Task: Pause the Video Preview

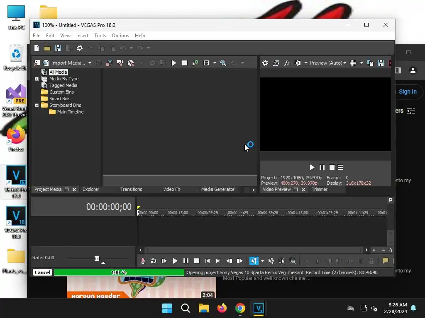Action: [322, 167]
